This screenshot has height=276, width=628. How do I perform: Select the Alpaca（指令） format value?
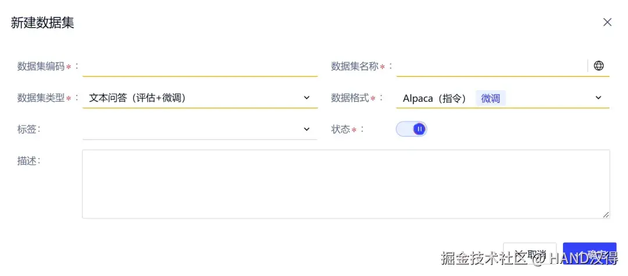coord(434,98)
